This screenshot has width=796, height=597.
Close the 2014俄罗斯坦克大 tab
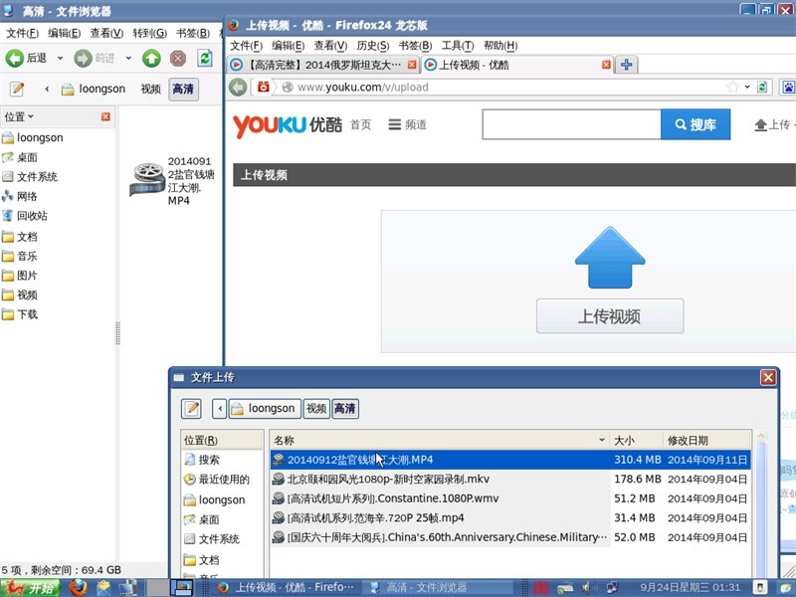pos(412,65)
